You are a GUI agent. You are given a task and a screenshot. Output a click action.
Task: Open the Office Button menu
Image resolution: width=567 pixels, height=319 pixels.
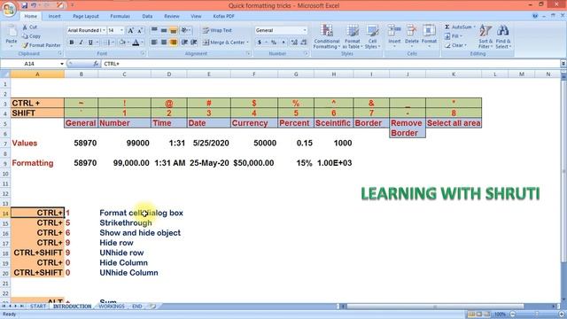(x=9, y=9)
